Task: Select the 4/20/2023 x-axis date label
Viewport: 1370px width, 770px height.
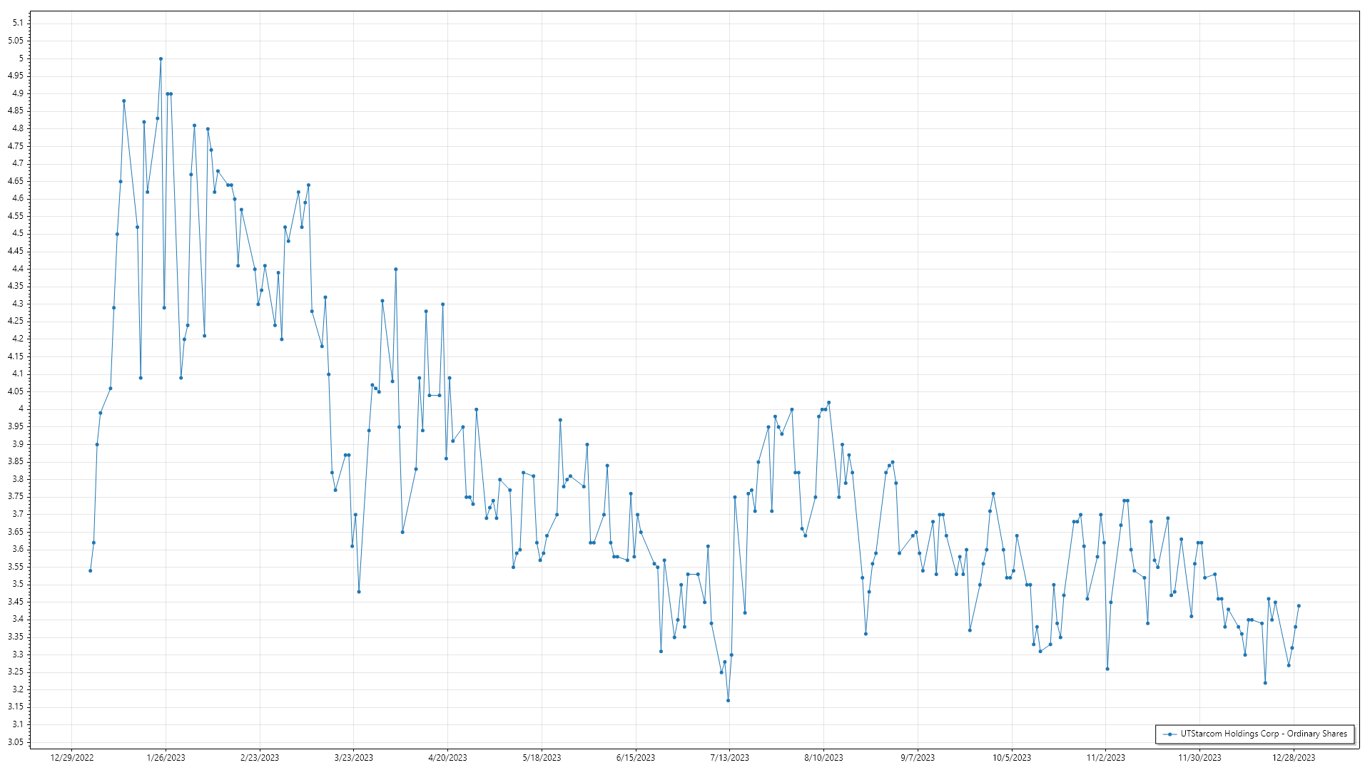Action: pos(447,758)
